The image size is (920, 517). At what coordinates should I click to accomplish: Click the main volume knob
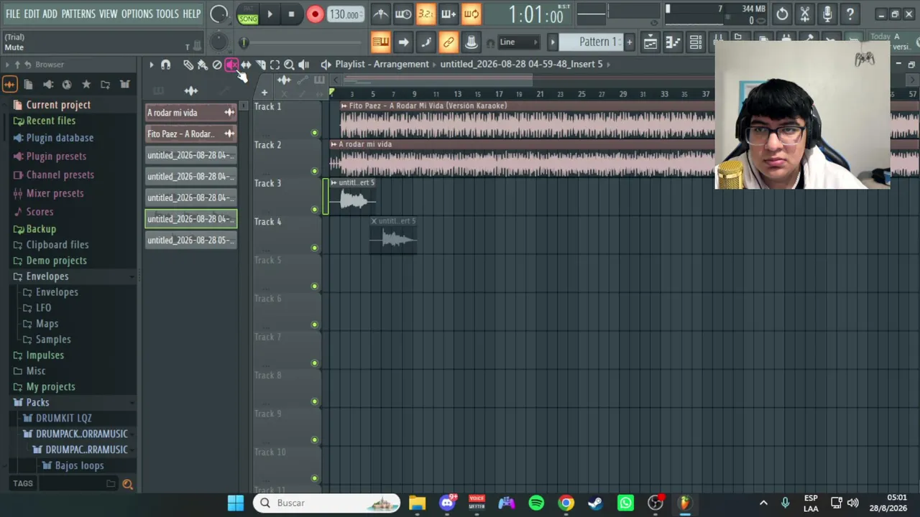pyautogui.click(x=218, y=14)
